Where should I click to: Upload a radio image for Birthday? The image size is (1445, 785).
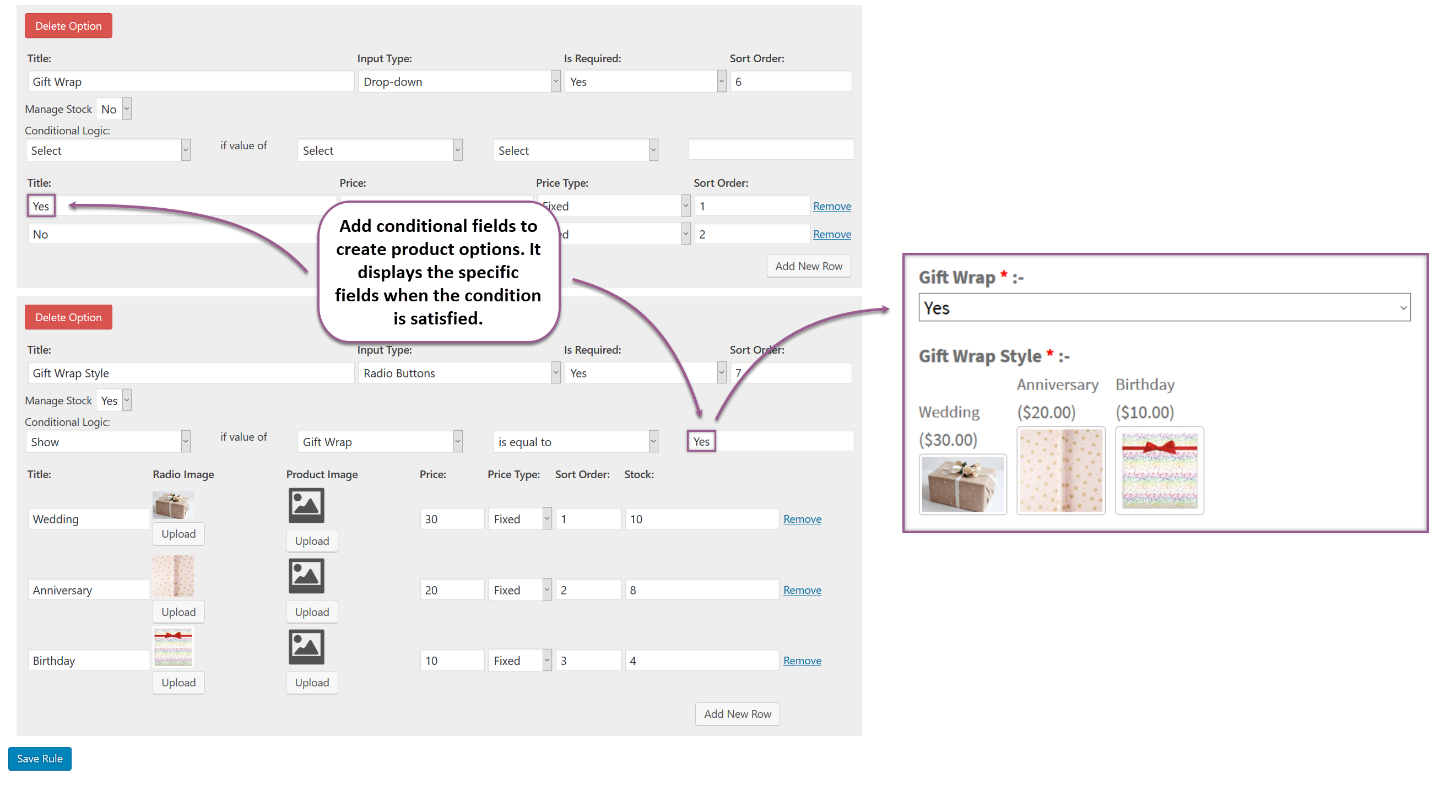(178, 683)
